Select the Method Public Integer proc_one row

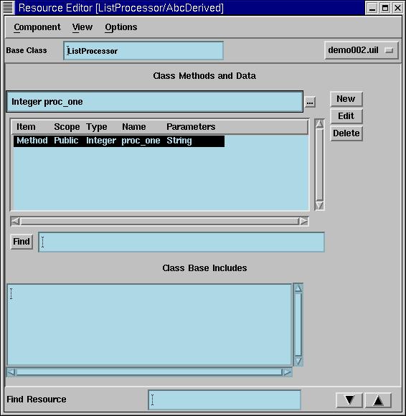click(x=119, y=141)
